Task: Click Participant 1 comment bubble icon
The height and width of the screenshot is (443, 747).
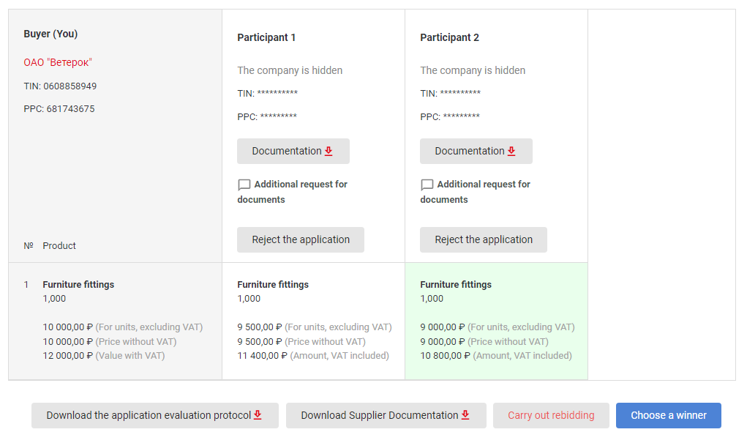Action: pyautogui.click(x=244, y=185)
